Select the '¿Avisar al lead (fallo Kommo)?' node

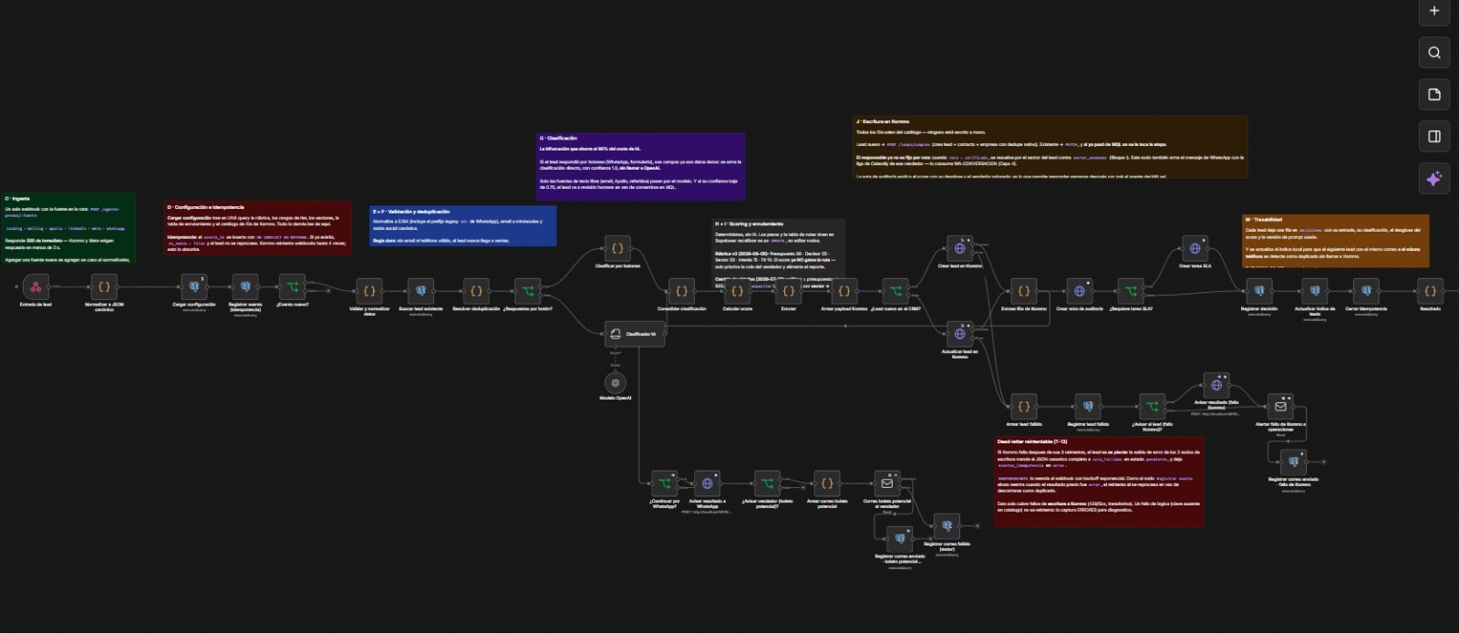pos(1152,406)
